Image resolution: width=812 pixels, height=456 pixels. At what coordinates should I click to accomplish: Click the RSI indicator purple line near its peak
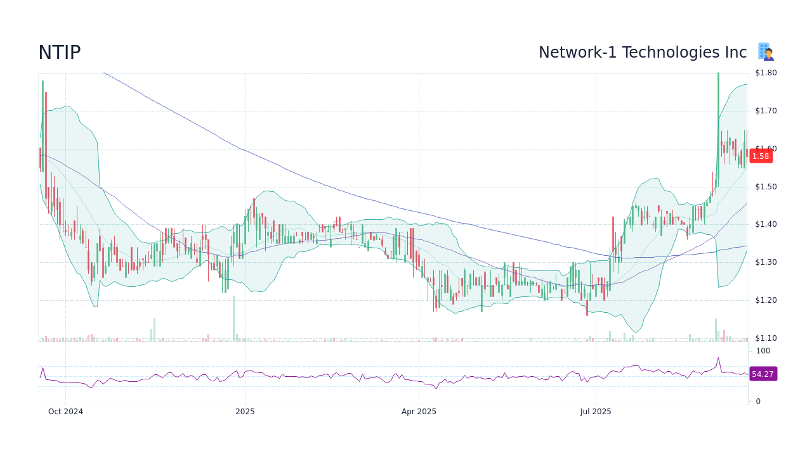coord(719,358)
